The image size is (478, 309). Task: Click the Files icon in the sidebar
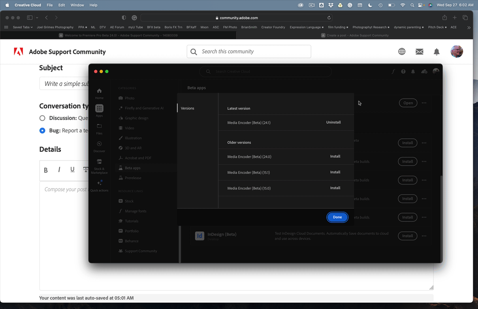pyautogui.click(x=99, y=126)
